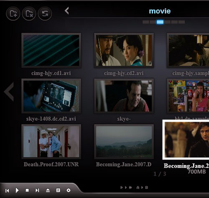Click the Death.Proof.2007.UNR file name
The image size is (209, 198).
51,165
